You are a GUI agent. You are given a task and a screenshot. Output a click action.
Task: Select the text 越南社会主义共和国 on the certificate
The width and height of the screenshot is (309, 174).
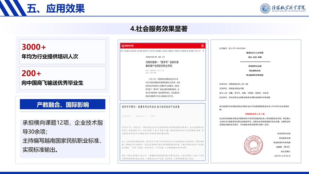pos(255,53)
